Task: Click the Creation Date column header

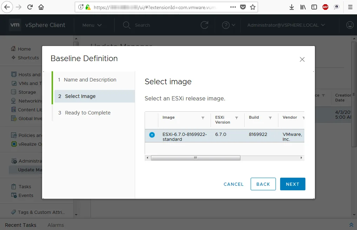Action: (x=343, y=98)
